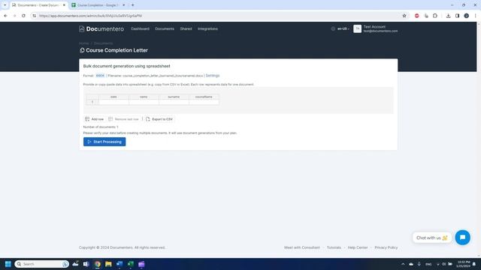This screenshot has width=481, height=270.
Task: Open Excel from the taskbar
Action: point(131,264)
